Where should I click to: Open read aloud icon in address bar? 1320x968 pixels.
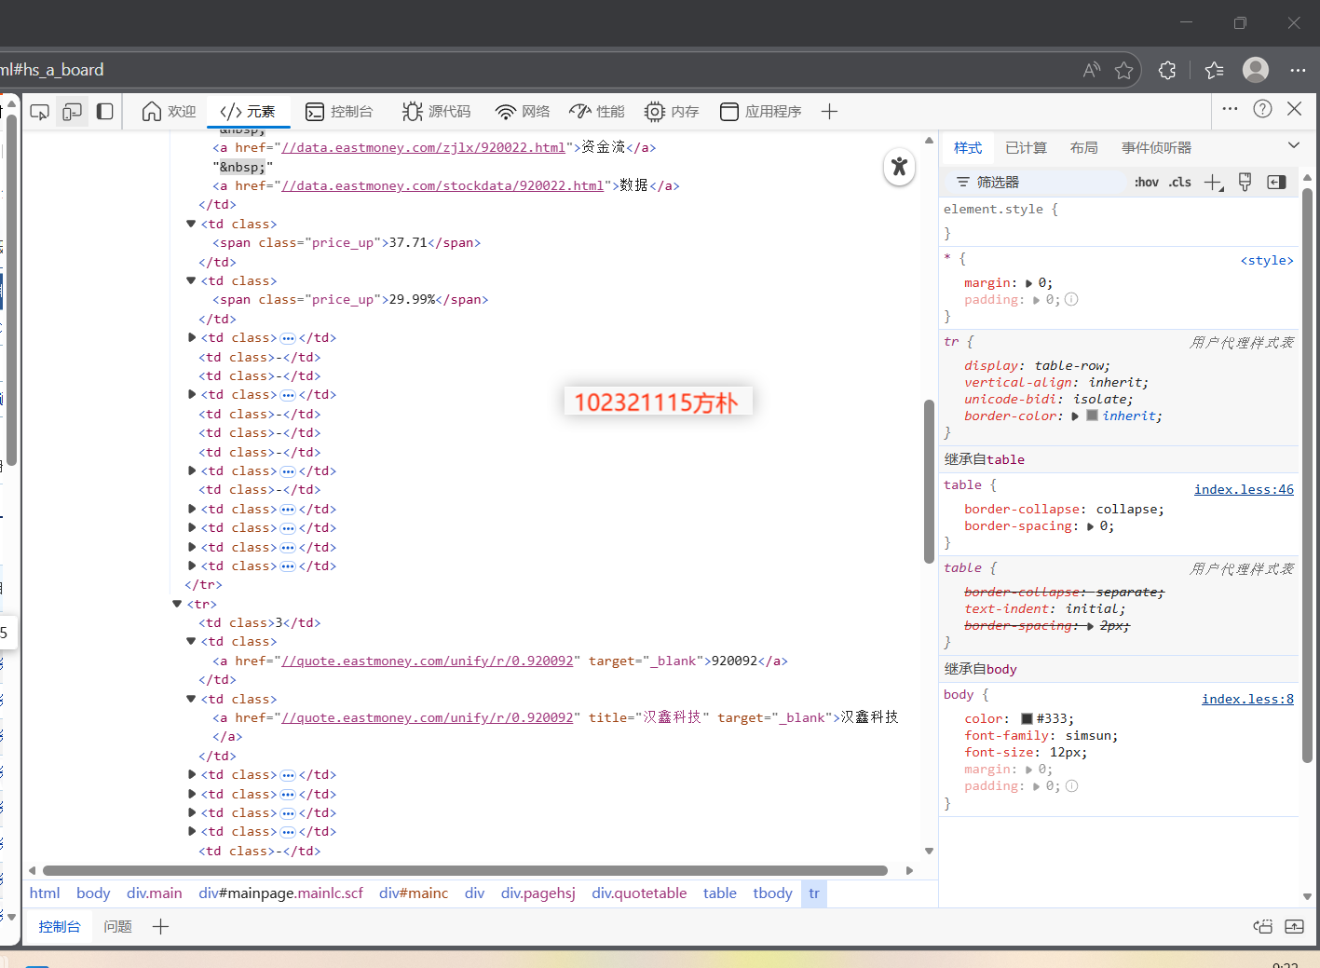click(x=1092, y=70)
